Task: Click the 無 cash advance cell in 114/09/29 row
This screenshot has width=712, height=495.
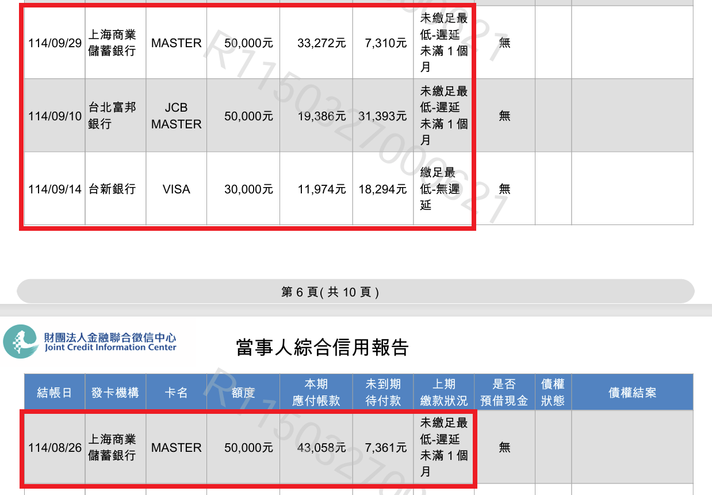Action: point(504,43)
